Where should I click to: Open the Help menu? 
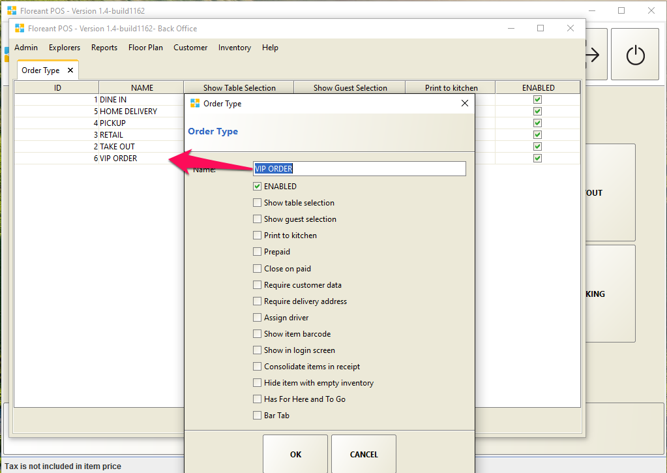pyautogui.click(x=270, y=48)
